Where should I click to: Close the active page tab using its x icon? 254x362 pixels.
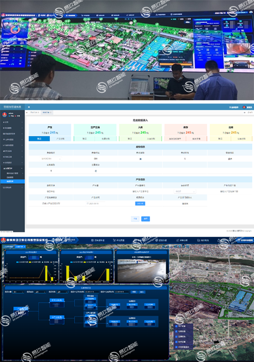point(51,113)
